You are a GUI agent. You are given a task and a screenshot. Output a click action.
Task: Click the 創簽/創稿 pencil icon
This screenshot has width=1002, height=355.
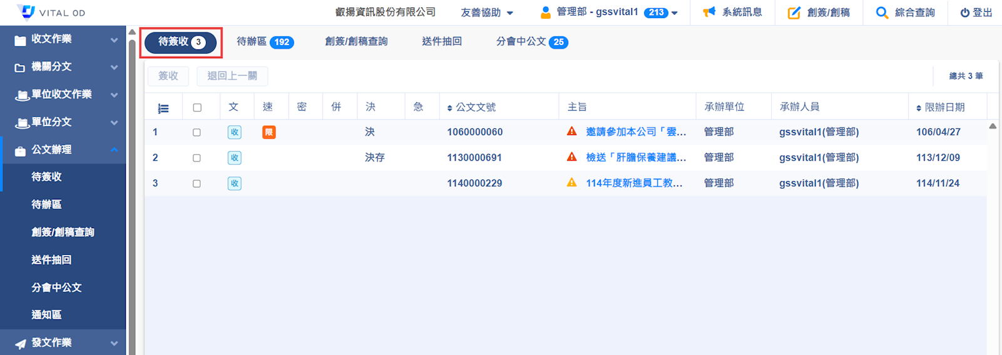click(x=794, y=12)
